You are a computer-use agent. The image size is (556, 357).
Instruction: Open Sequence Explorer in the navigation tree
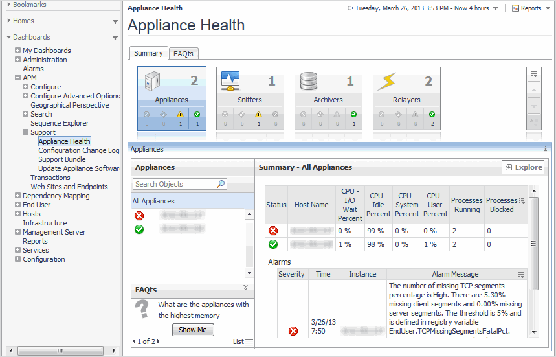click(60, 123)
